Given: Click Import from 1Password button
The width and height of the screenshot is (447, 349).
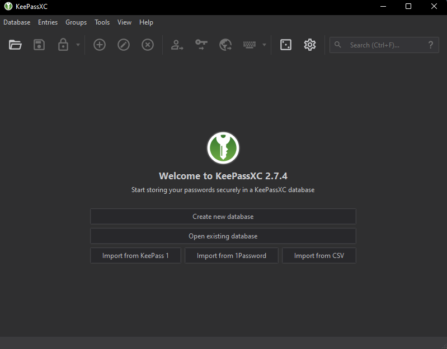Looking at the screenshot, I should coord(232,256).
